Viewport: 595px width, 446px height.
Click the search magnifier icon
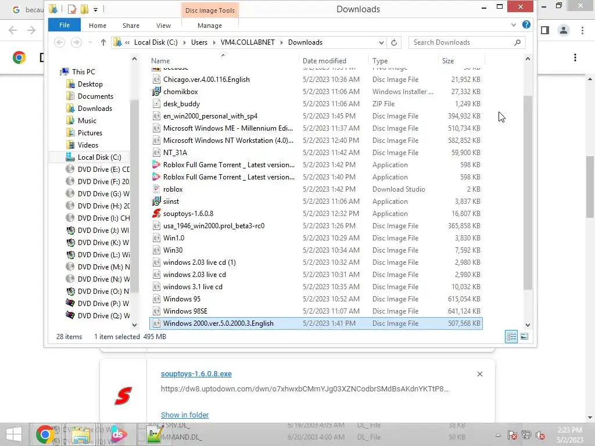tap(518, 42)
